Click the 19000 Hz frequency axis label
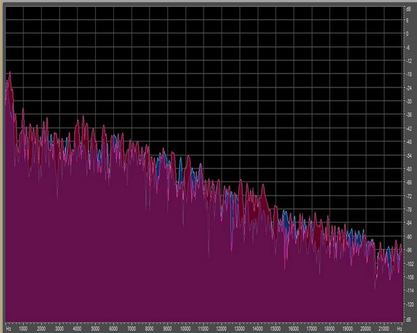 click(x=347, y=329)
